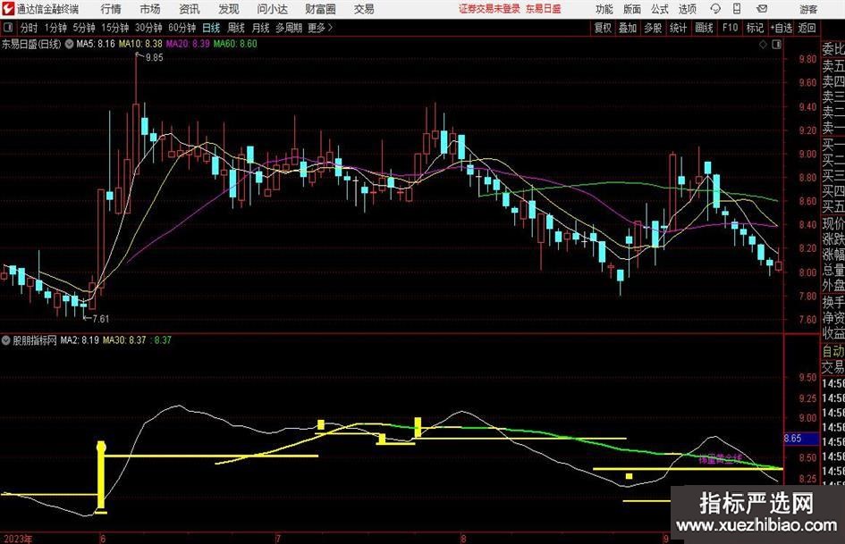Expand the 更多 period options
Screen dimensions: 845x544
tap(320, 28)
